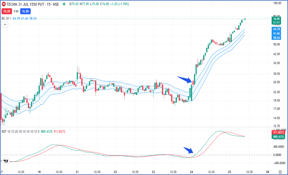
Task: Click the +1.20 (+1.59%) change text
Action: pos(120,4)
